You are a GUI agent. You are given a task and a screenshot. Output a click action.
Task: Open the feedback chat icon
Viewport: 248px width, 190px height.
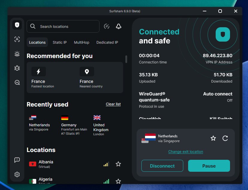pos(17,160)
